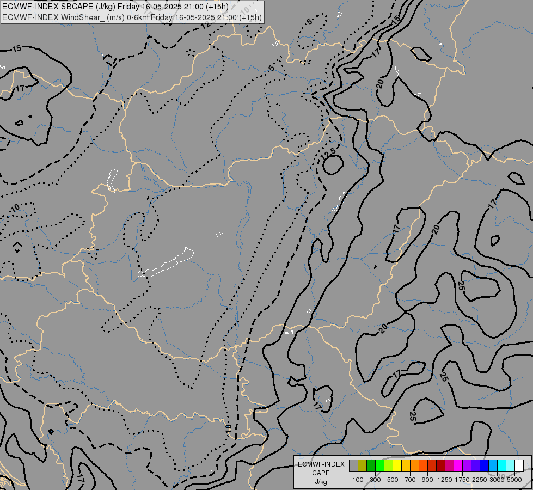Click the '3000' legend value
This screenshot has height=490, width=533.
(x=497, y=480)
